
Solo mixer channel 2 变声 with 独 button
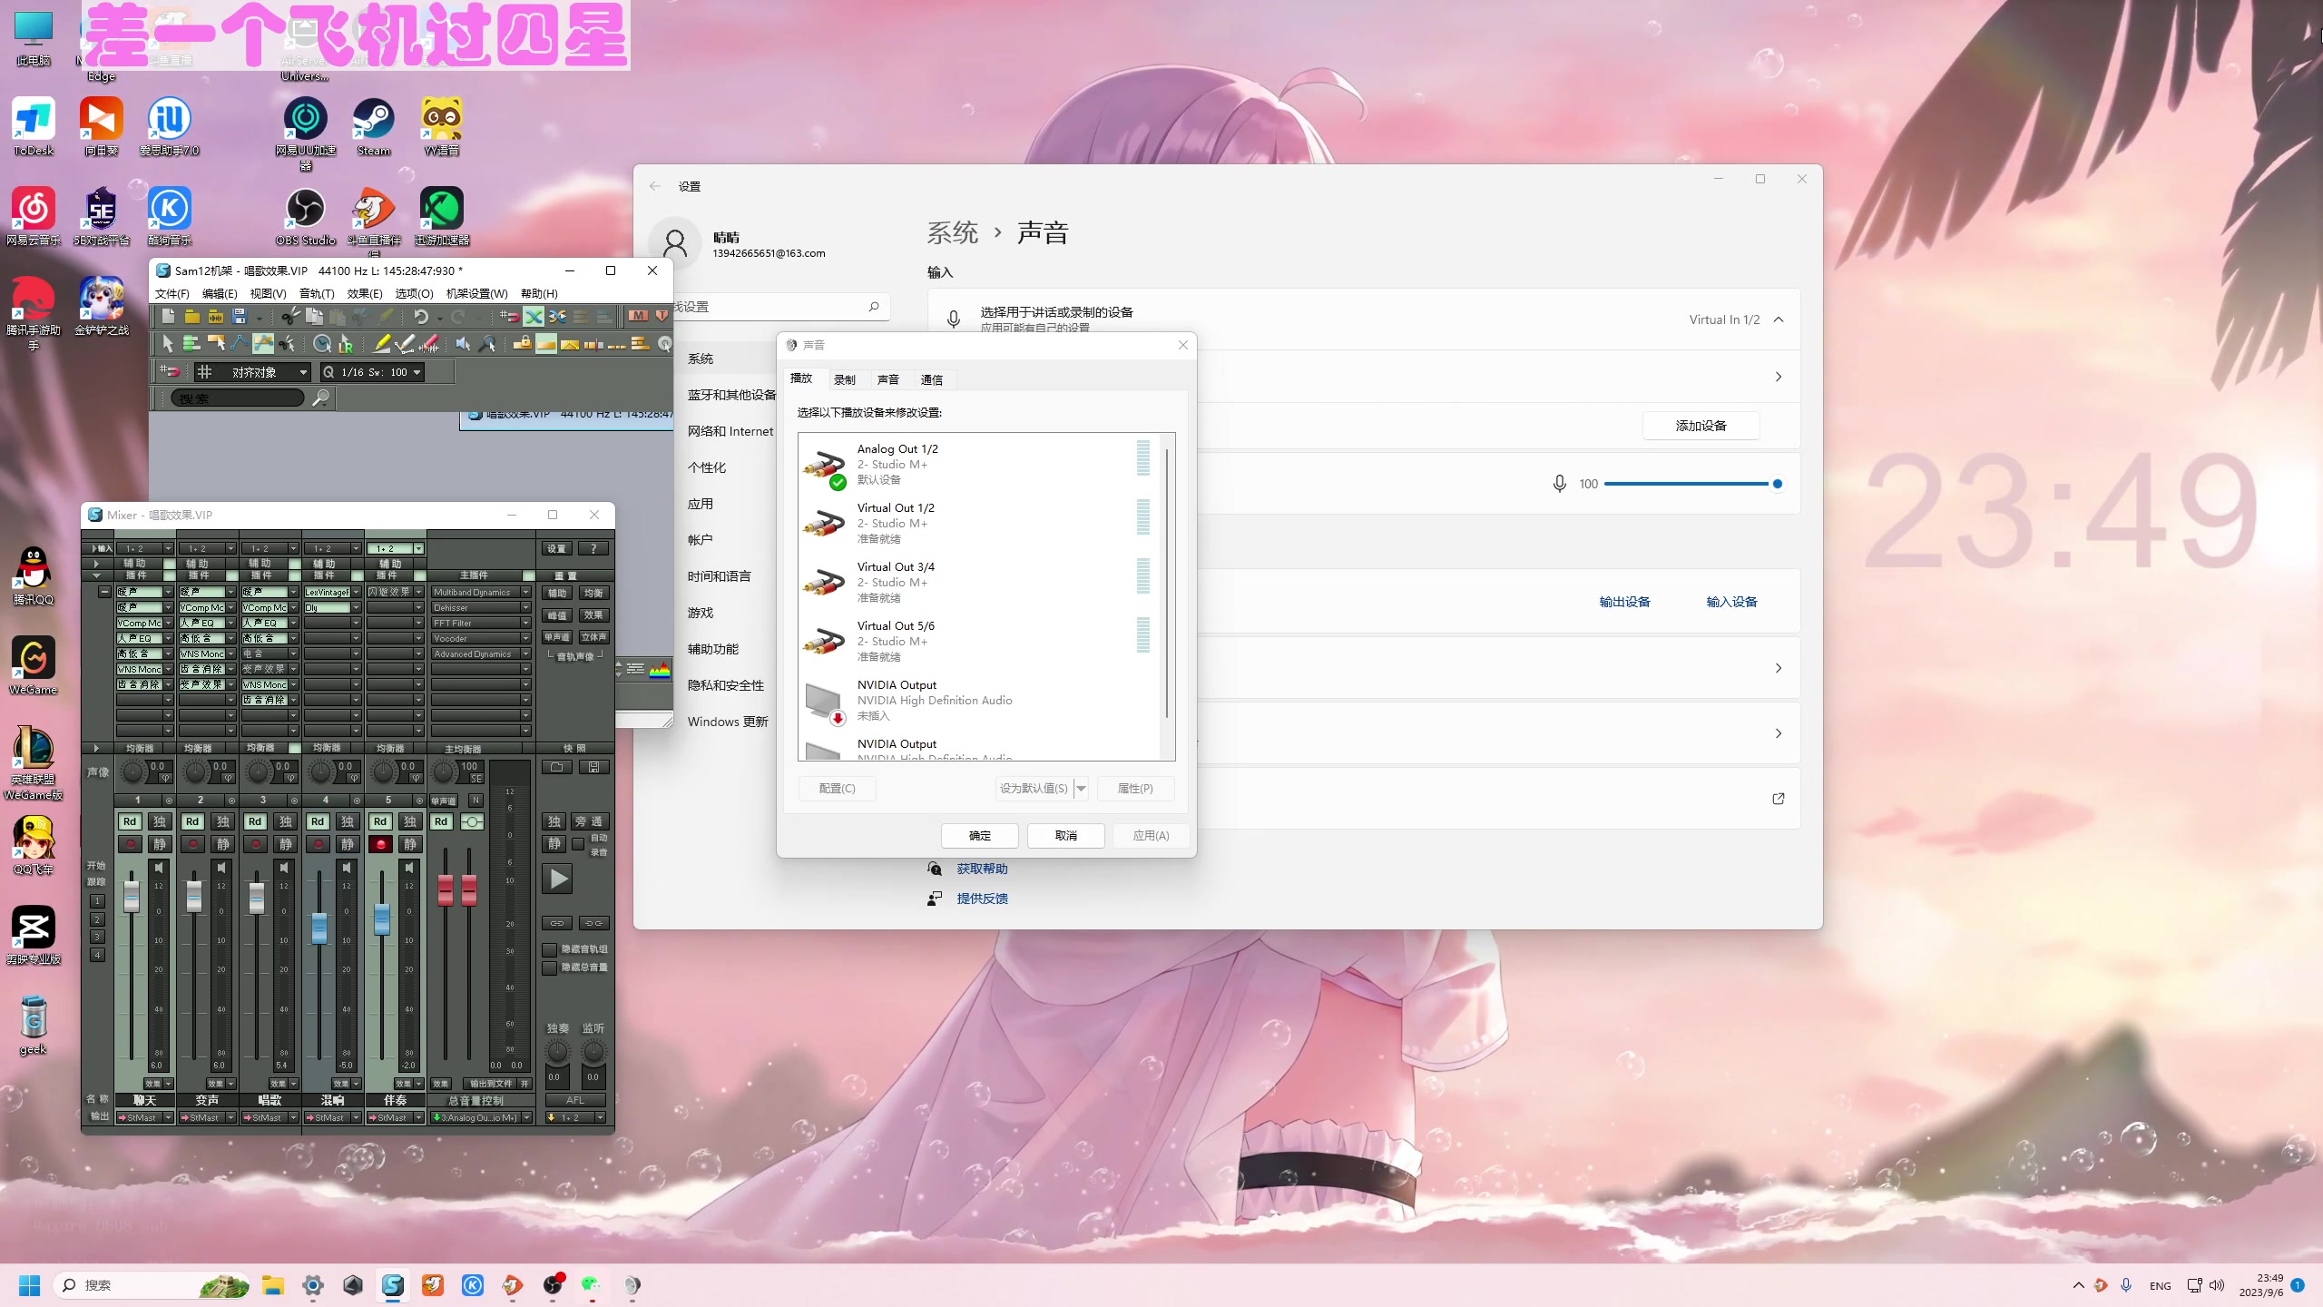223,821
